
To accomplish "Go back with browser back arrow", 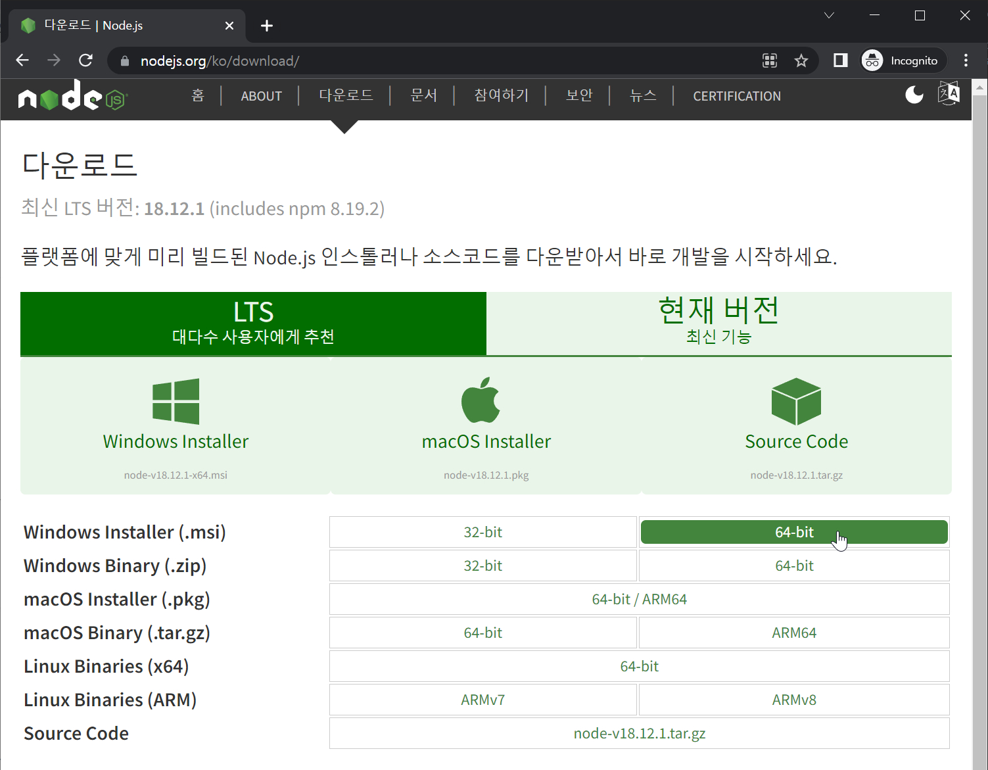I will pos(22,60).
